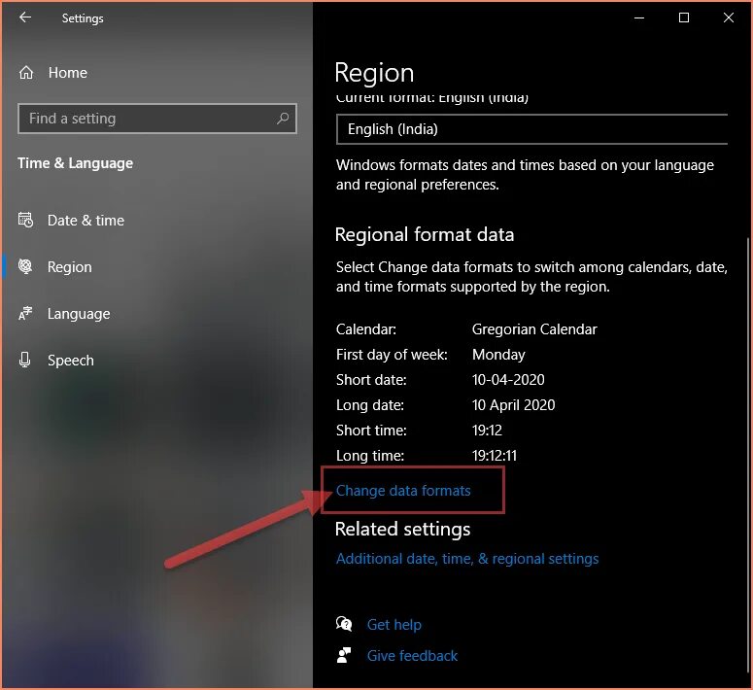This screenshot has width=753, height=690.
Task: Click the short time value 19:12
Action: (x=487, y=431)
